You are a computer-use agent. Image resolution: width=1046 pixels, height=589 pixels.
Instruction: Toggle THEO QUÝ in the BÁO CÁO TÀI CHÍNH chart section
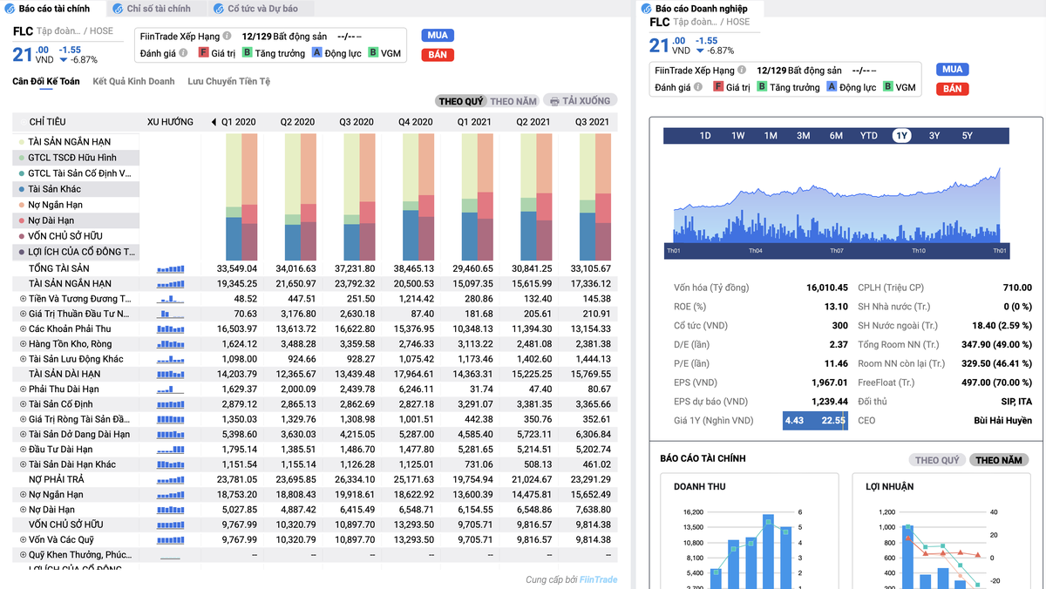click(937, 460)
